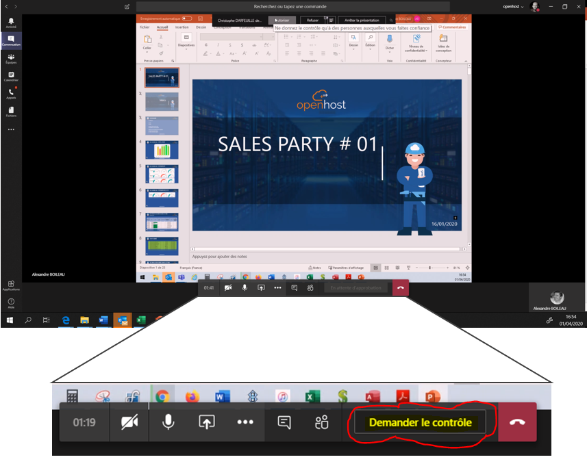Toggle the Enregistrement automatique switch
Viewport: 587px width, 466px height.
(186, 18)
